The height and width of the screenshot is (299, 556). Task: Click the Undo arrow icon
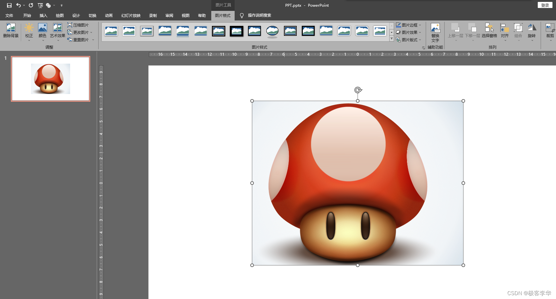[x=19, y=5]
